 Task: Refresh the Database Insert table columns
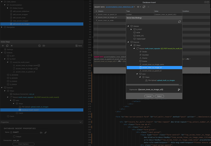[144, 7]
